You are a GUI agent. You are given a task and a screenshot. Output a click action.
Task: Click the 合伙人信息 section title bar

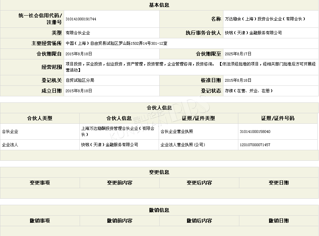pyautogui.click(x=159, y=108)
